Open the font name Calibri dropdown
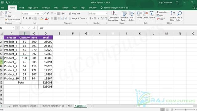 [35, 14]
